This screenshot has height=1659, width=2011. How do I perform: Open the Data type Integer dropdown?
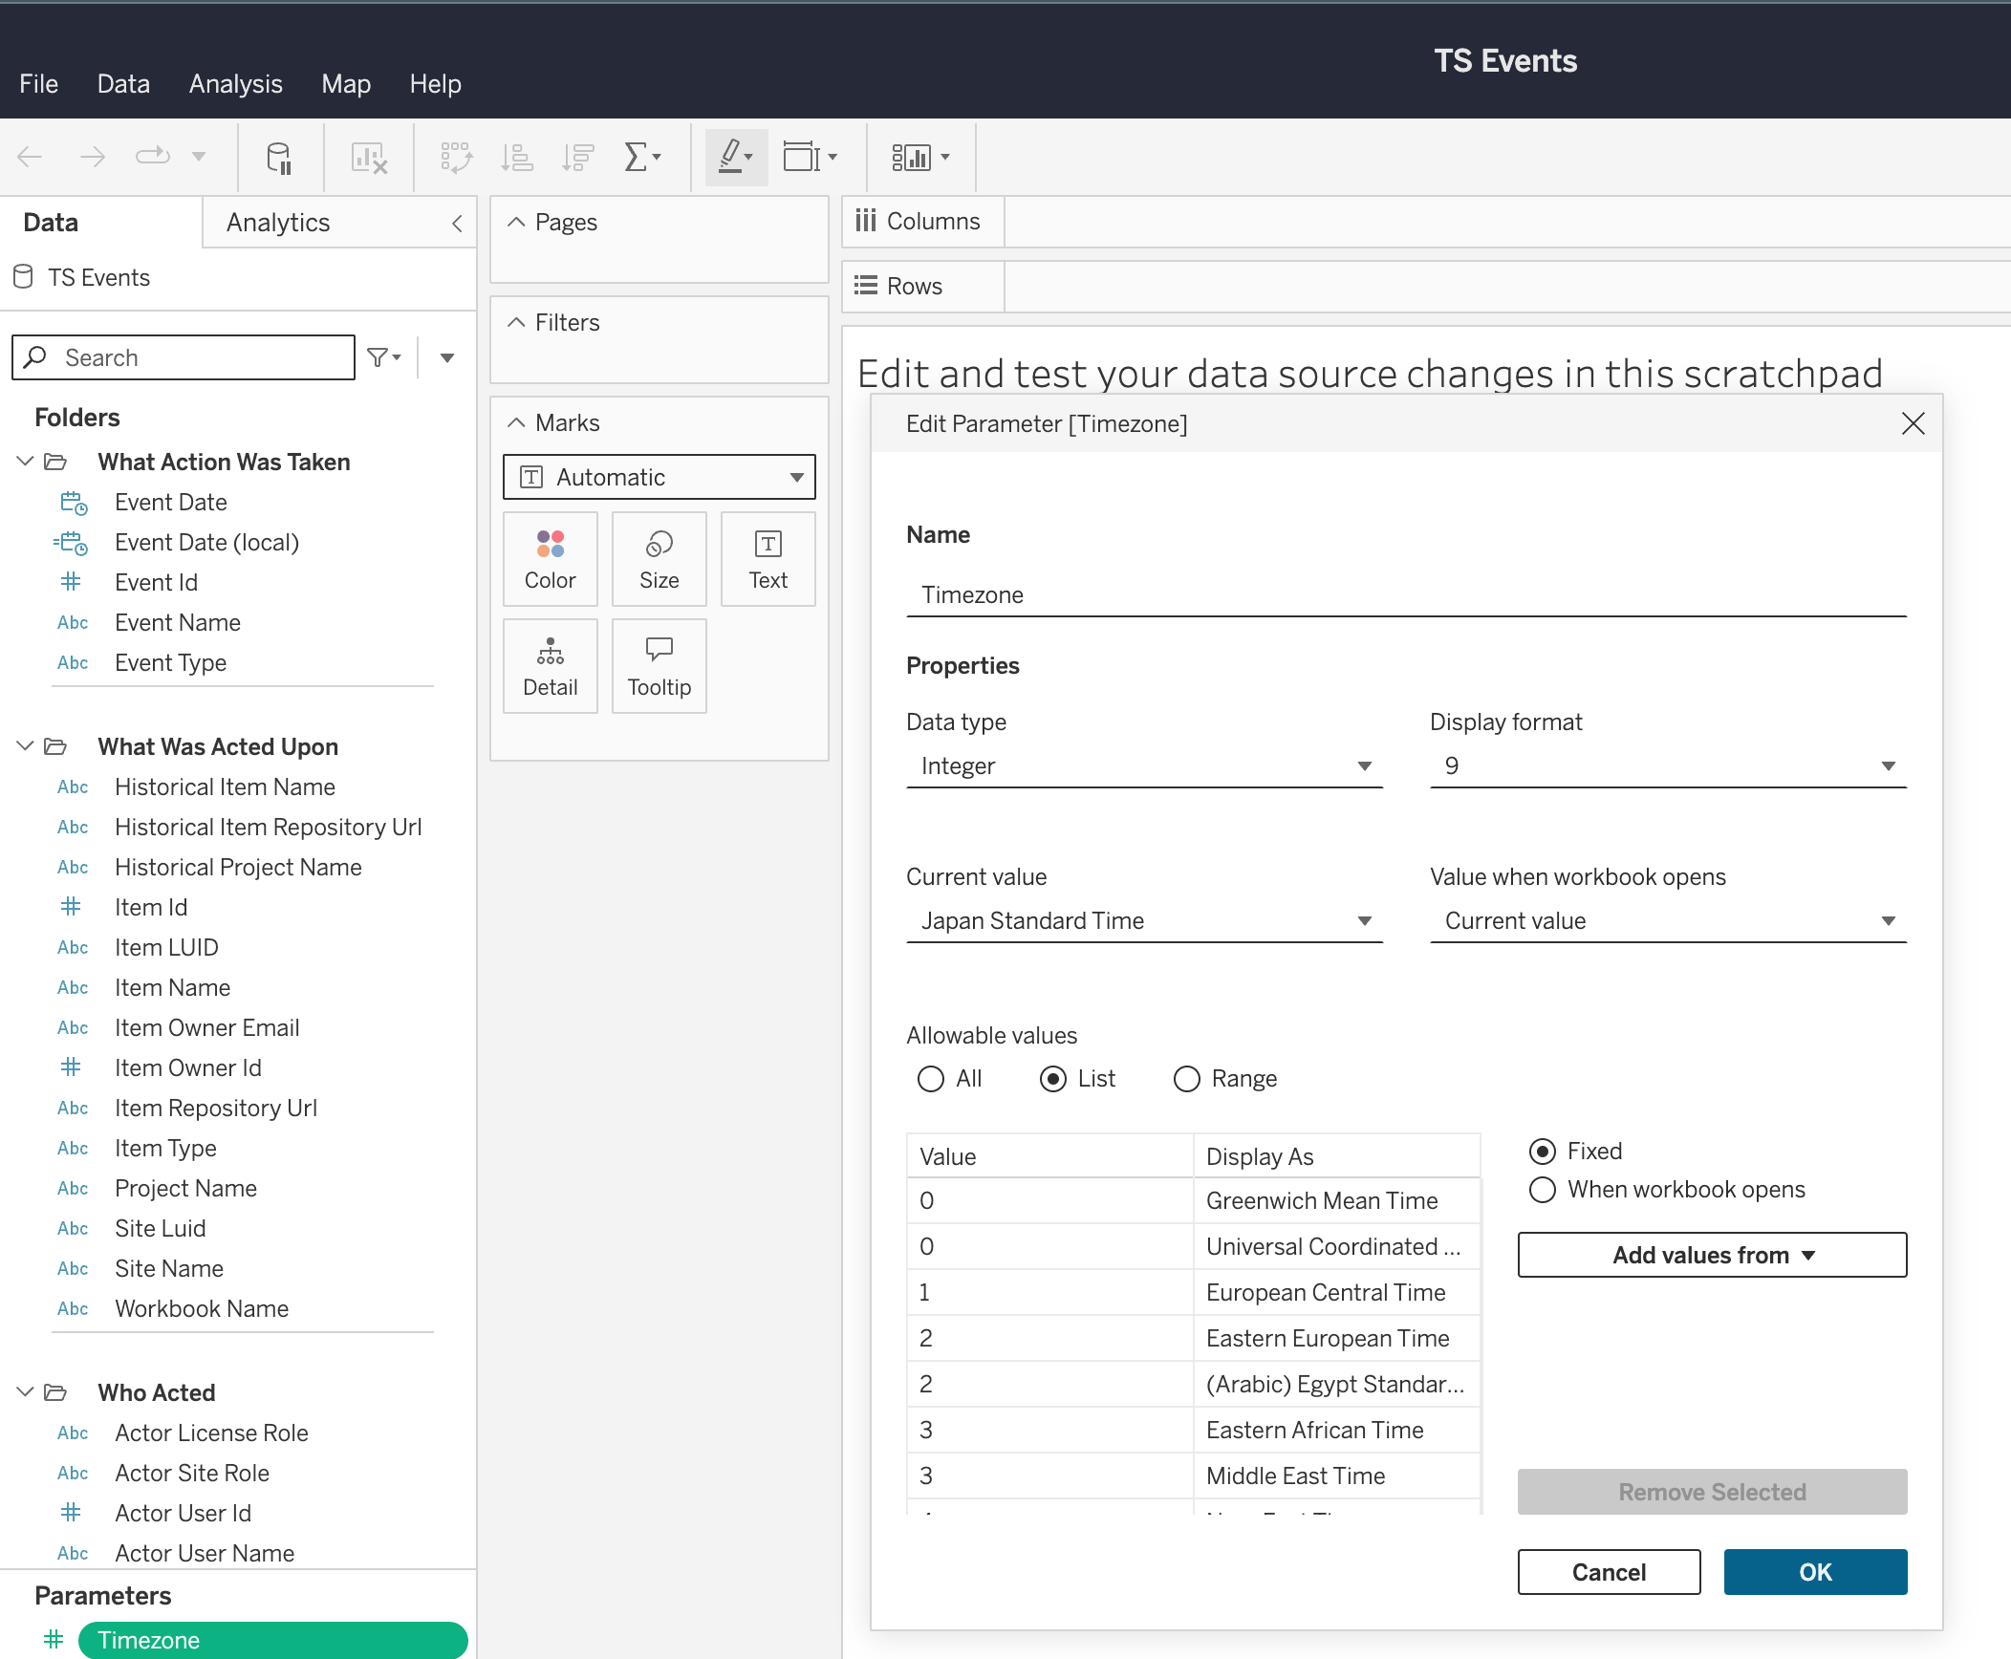point(1144,766)
